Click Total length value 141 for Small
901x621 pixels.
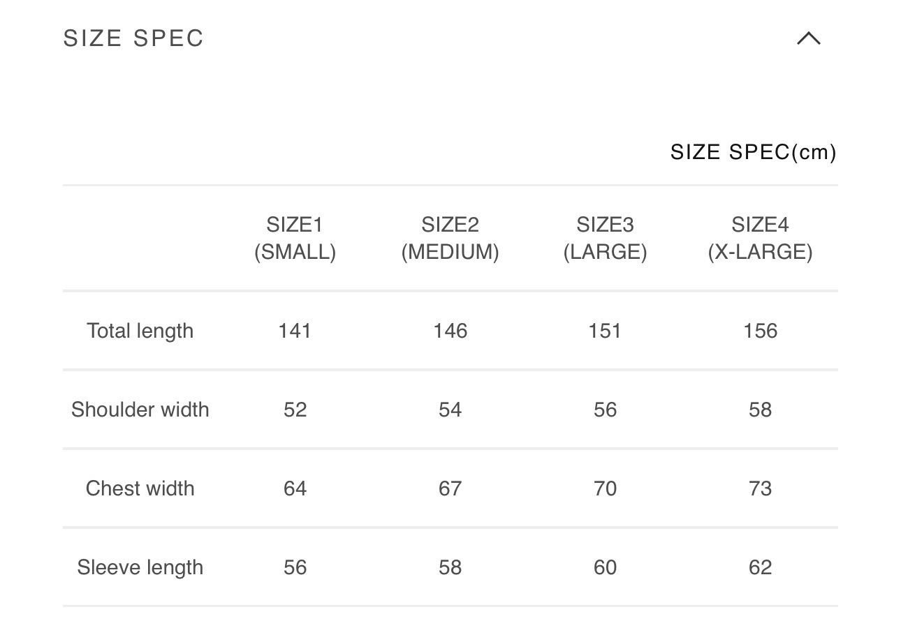(295, 331)
